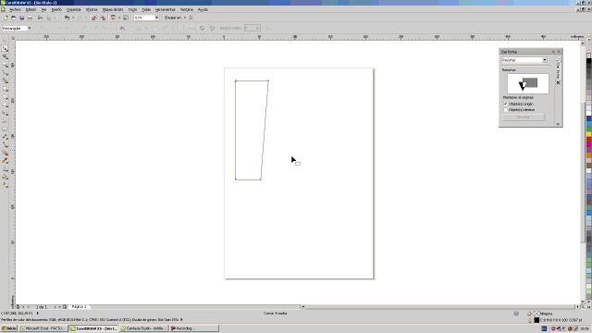This screenshot has width=592, height=333.
Task: Open the Herramientas menu
Action: coord(165,9)
